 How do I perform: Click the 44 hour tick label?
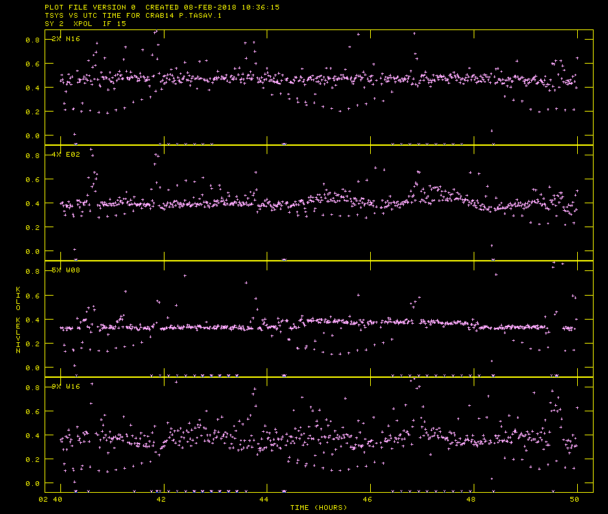265,500
